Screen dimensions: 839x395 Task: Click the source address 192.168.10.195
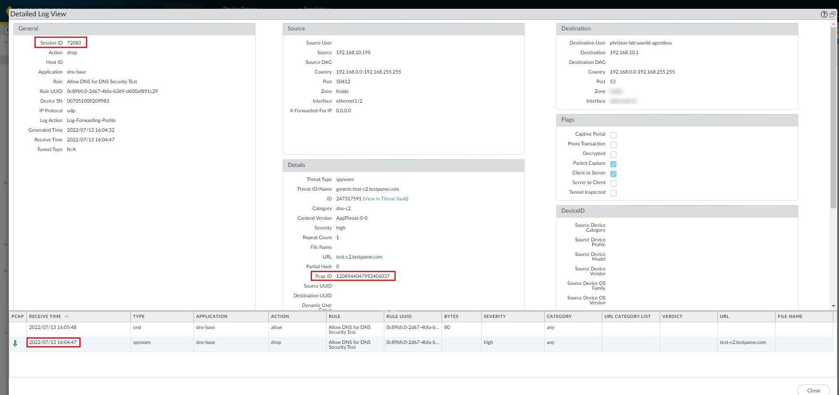click(353, 52)
